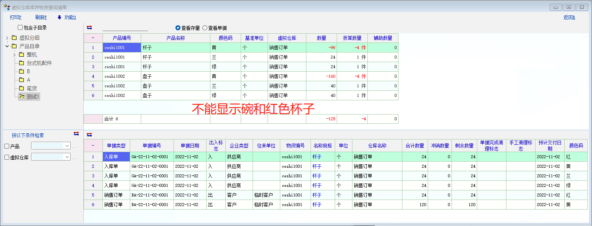Click swap-arrows icon beside 按以下条件检索
Image resolution: width=592 pixels, height=226 pixels.
pos(76,134)
